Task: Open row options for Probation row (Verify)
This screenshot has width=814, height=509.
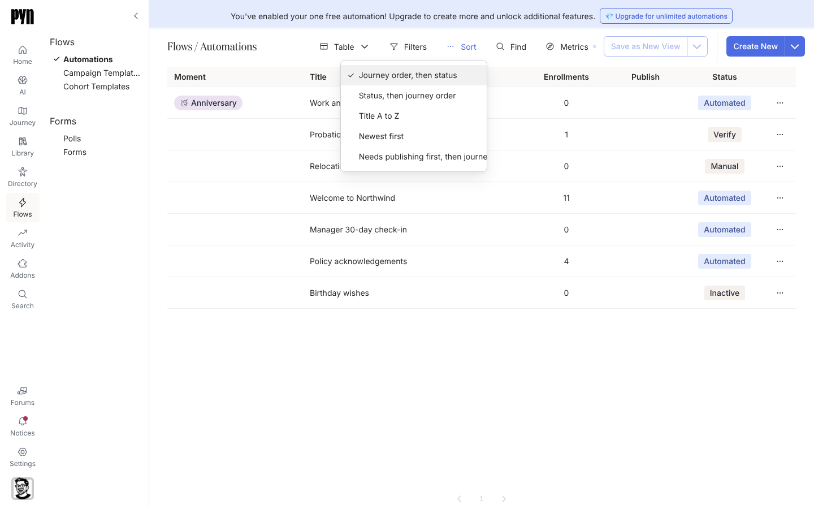Action: [780, 135]
